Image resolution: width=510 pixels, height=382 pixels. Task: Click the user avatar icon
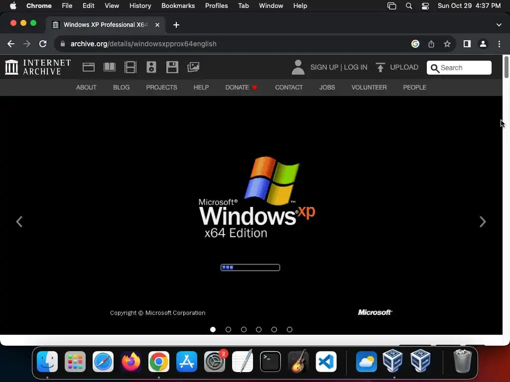[298, 67]
